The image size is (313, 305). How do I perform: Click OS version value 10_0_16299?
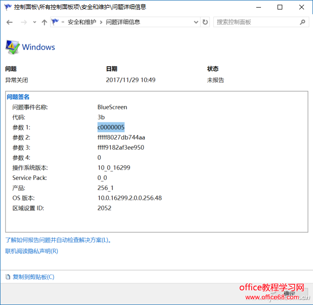coord(114,168)
